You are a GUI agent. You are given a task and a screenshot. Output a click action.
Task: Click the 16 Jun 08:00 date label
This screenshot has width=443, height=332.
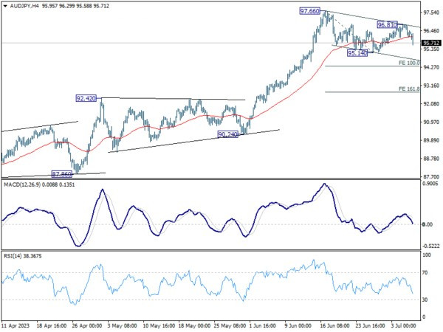coord(334,325)
